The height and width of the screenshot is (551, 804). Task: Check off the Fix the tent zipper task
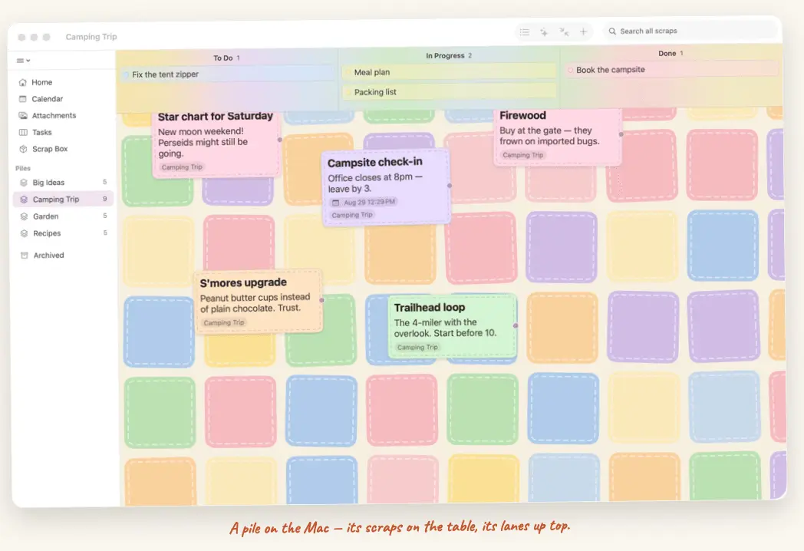[126, 75]
